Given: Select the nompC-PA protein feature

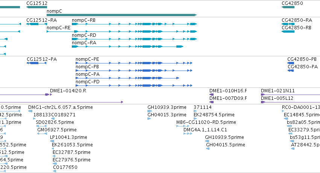Looking at the screenshot, I should tap(127, 78).
